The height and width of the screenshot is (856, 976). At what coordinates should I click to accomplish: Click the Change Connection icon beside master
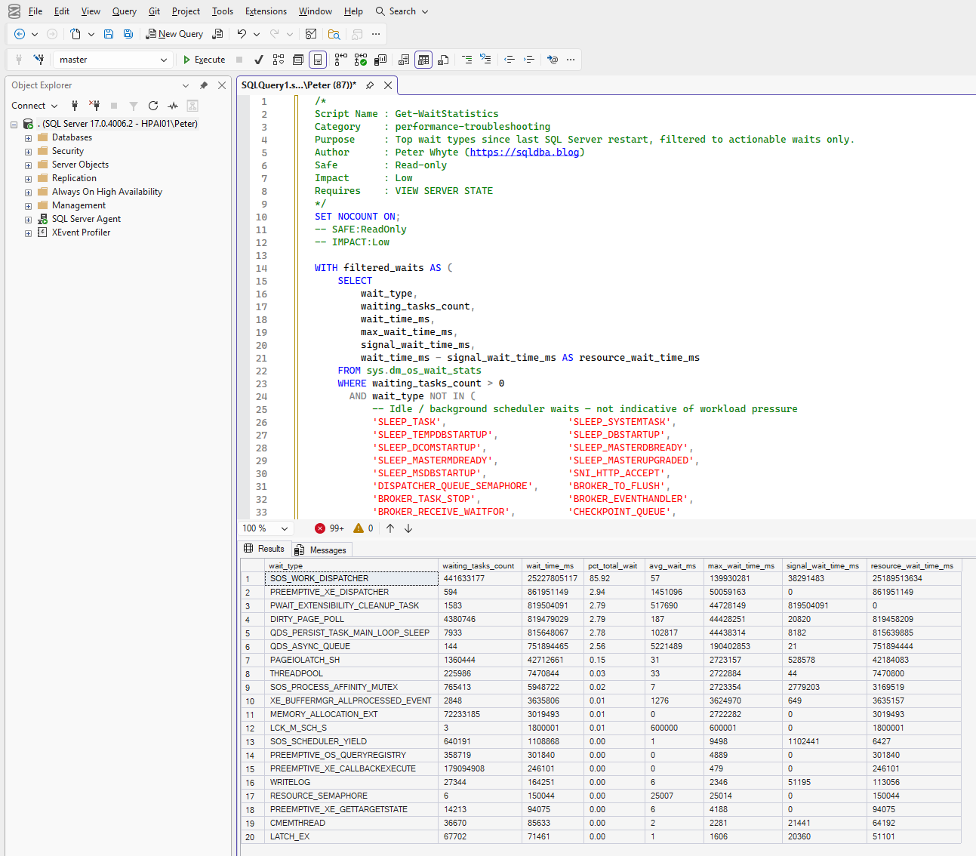pos(38,60)
